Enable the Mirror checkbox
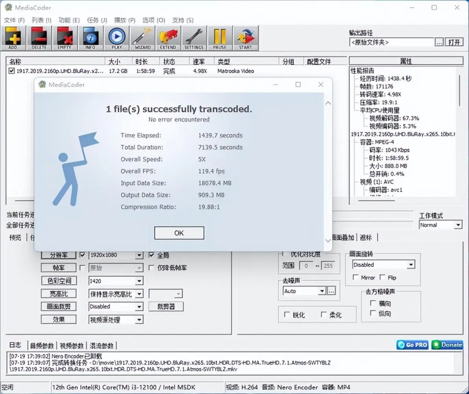Viewport: 469px width, 394px height. [x=355, y=278]
